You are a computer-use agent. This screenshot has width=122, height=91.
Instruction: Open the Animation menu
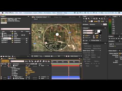coord(47,13)
